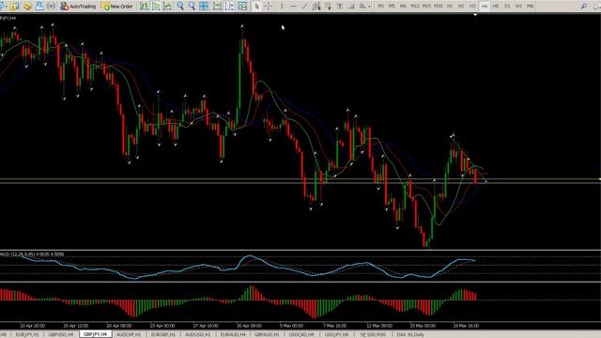Open the Navigator panel icon
The width and height of the screenshot is (601, 338).
pos(39,7)
